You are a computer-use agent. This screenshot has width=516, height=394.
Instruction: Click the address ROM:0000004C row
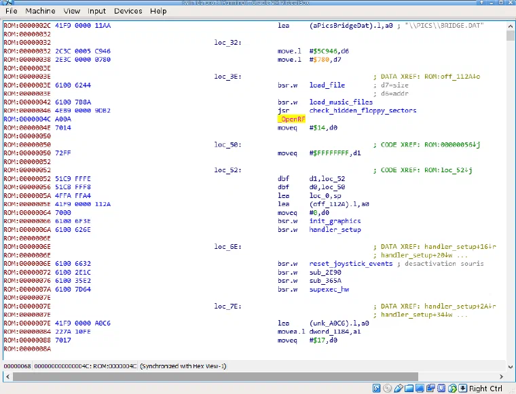[x=27, y=119]
